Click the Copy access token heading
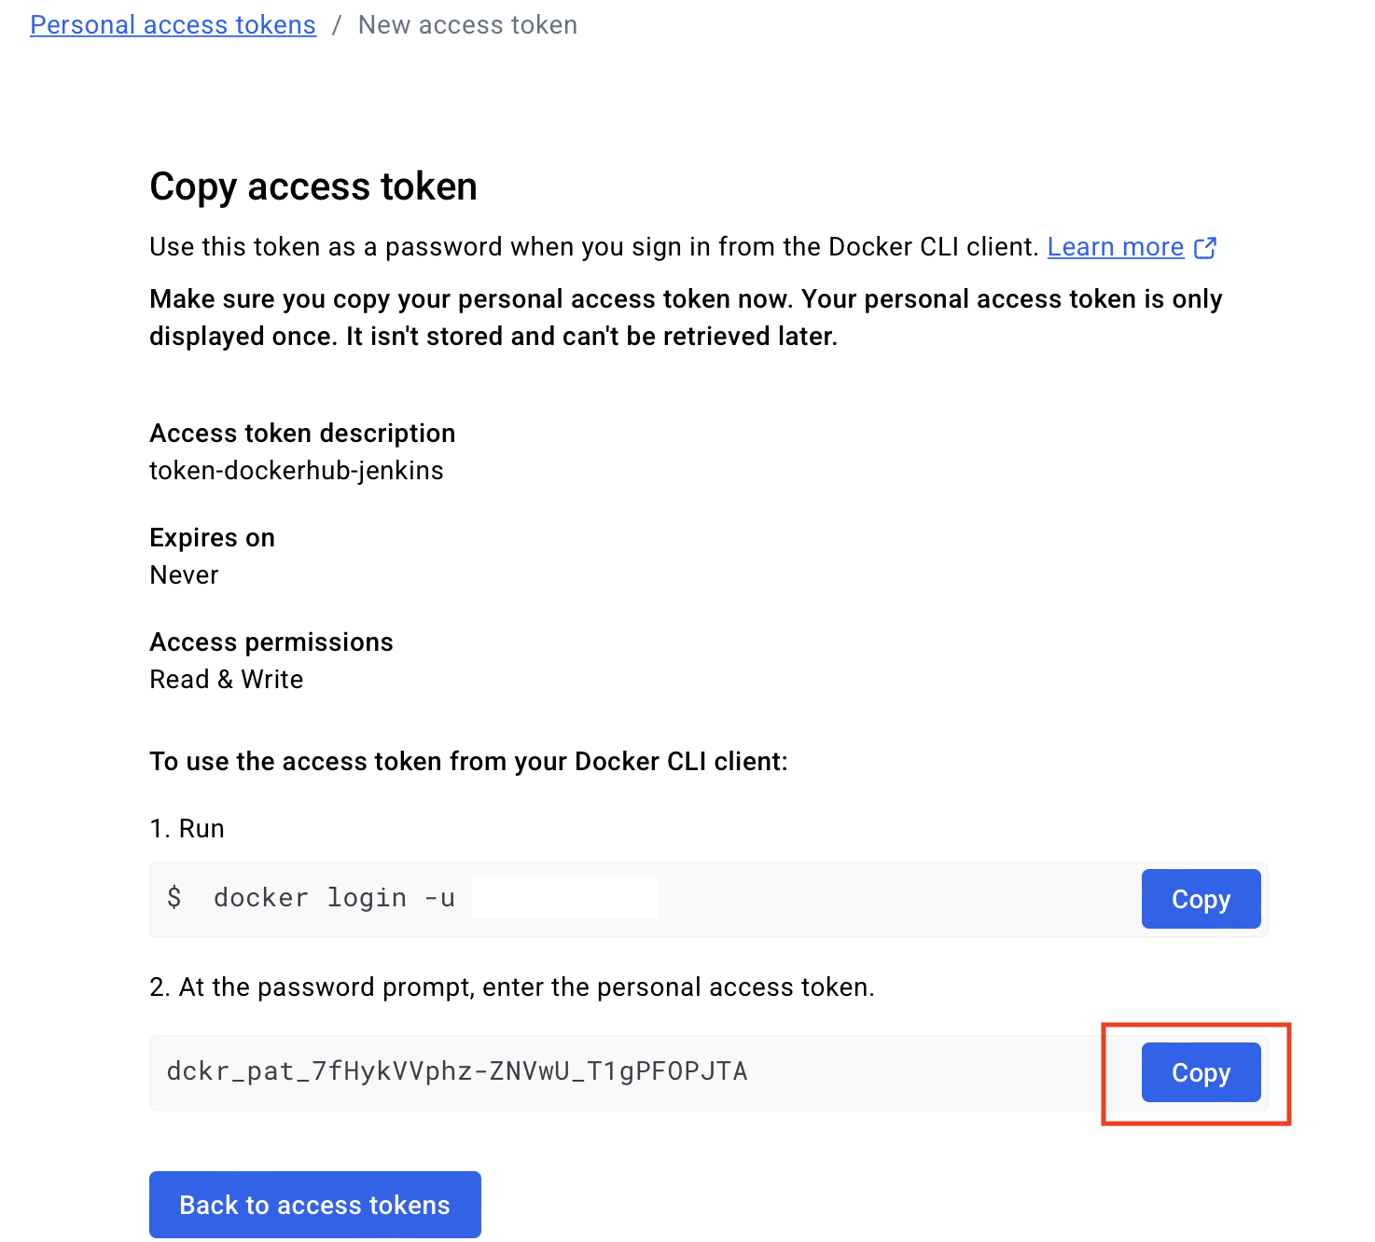The width and height of the screenshot is (1375, 1242). click(x=313, y=186)
